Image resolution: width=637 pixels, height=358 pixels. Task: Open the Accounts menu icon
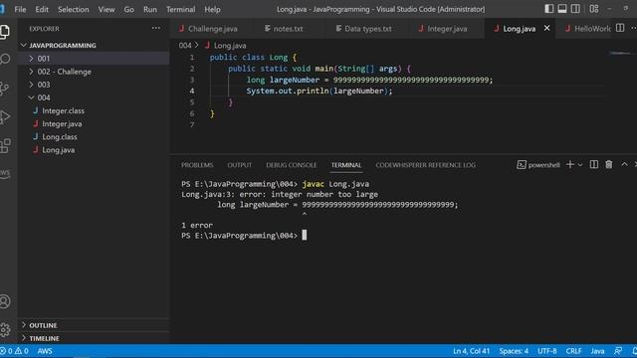coord(5,301)
